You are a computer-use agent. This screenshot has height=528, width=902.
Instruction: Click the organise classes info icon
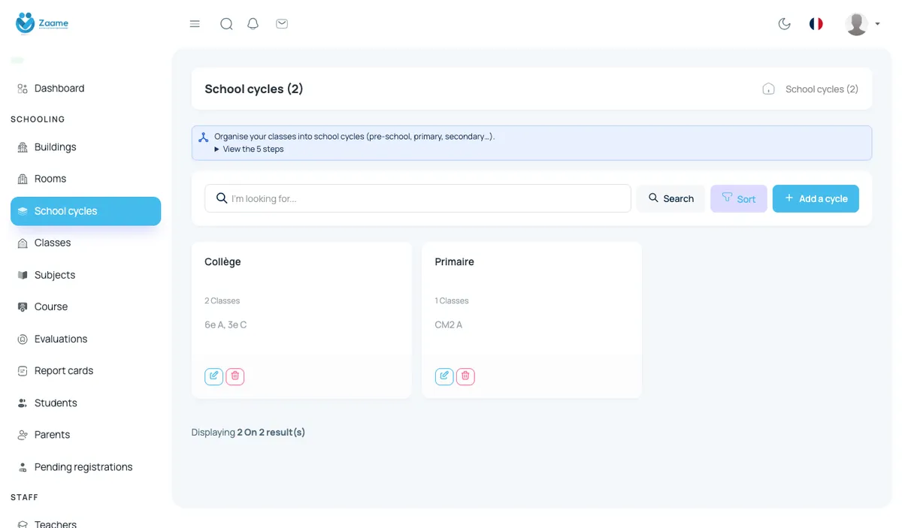[x=203, y=137]
